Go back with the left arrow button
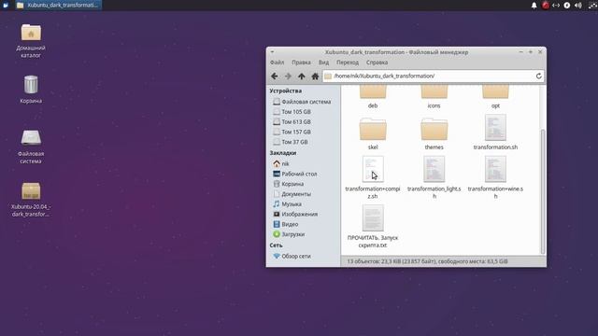Viewport: 598px width, 336px height. click(x=274, y=77)
